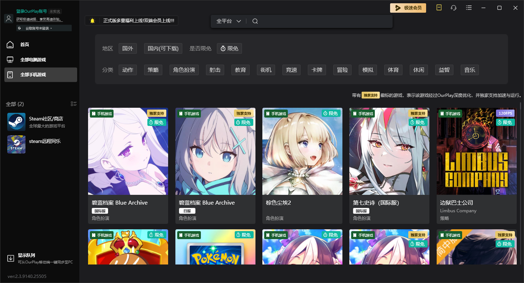Viewport: 524px width, 283px height.
Task: Toggle the game list view icon
Action: (x=74, y=104)
